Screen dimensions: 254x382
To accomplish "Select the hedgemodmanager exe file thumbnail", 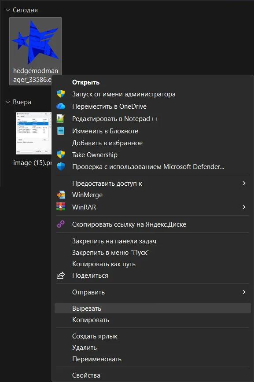I will pyautogui.click(x=35, y=51).
